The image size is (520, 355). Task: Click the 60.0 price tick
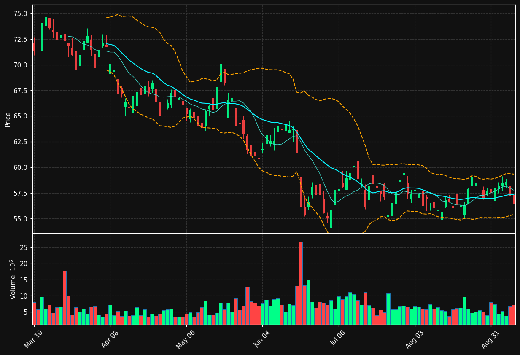click(x=21, y=167)
